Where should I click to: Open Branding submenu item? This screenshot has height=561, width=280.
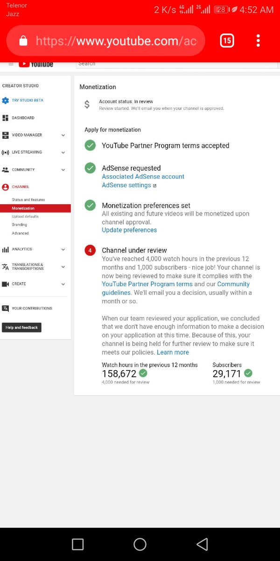(20, 225)
